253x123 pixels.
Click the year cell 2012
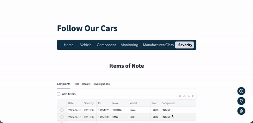point(155,117)
